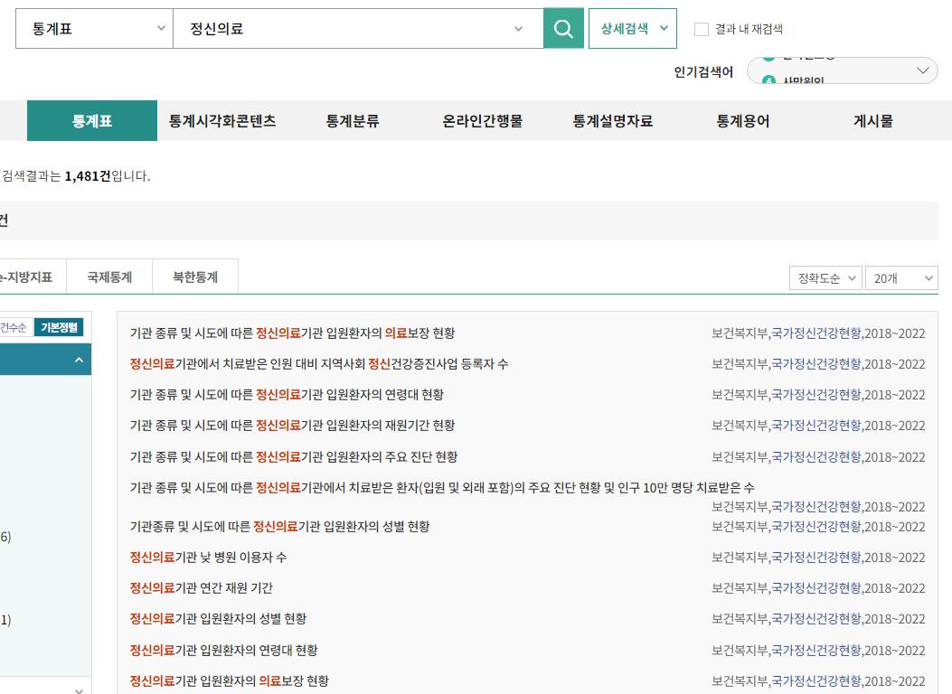Screen dimensions: 952x694
Task: Select the 통계표 tab
Action: [x=92, y=121]
